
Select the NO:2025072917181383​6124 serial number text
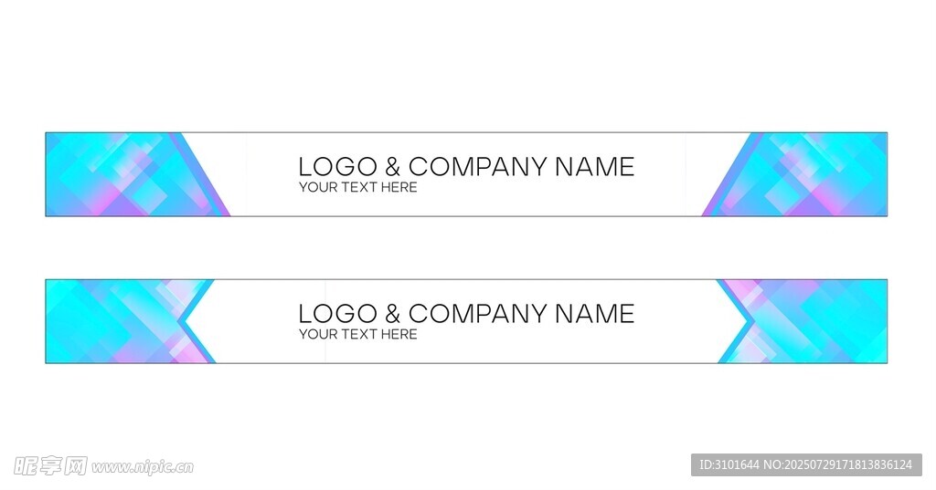coord(838,464)
